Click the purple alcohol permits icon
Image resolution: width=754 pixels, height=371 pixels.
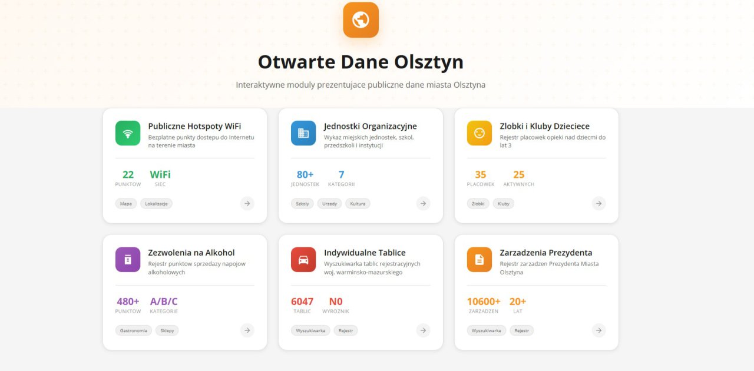[x=128, y=260]
